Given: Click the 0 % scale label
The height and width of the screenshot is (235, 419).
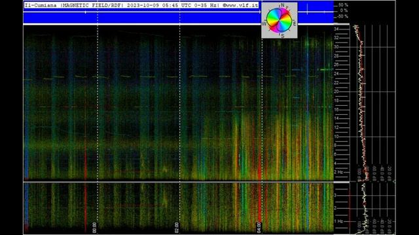Looking at the screenshot, I should point(344,10).
